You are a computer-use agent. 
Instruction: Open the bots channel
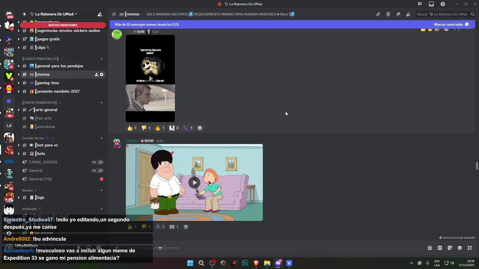click(x=63, y=154)
